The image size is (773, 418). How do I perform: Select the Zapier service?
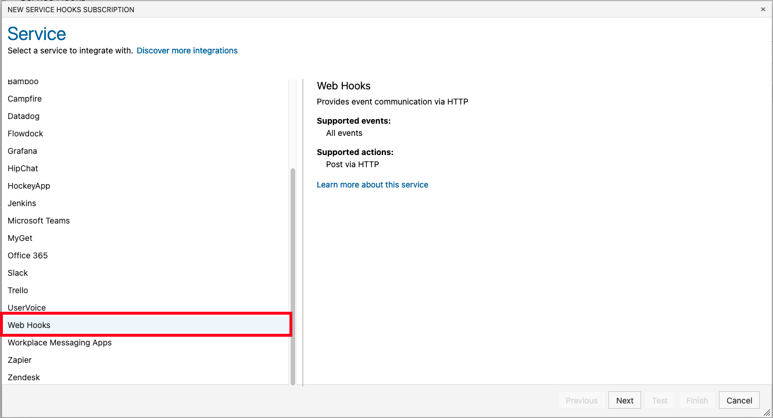[x=145, y=360]
